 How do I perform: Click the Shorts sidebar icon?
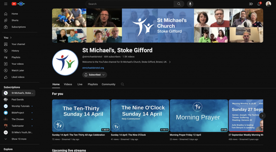click(x=6, y=20)
